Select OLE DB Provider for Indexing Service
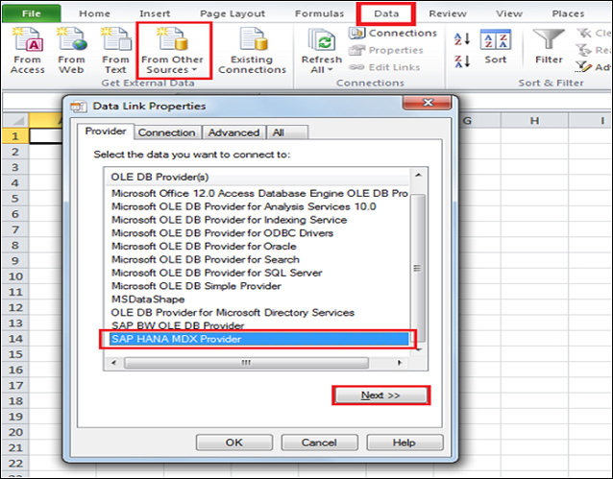The height and width of the screenshot is (479, 613). pos(229,220)
